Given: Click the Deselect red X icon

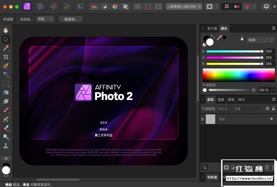Looking at the screenshot, I should coord(148,7).
